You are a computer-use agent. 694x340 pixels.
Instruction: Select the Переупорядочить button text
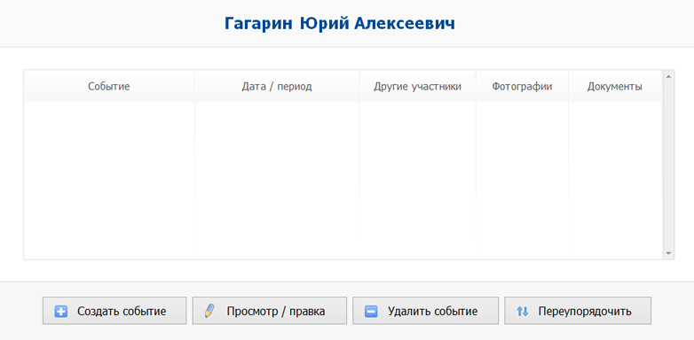[x=585, y=312]
